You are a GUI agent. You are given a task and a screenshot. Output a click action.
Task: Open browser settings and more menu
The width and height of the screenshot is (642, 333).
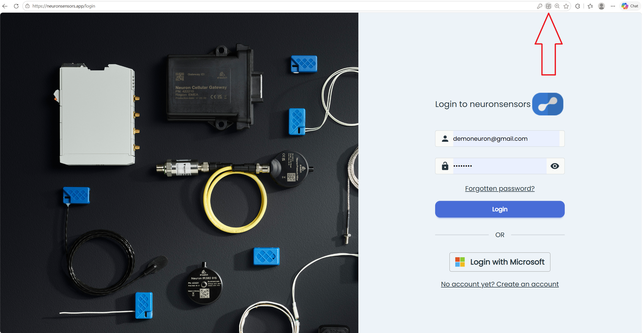tap(613, 6)
